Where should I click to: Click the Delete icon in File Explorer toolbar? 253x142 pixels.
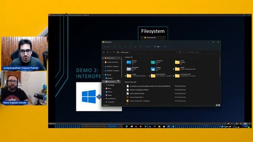point(141,47)
